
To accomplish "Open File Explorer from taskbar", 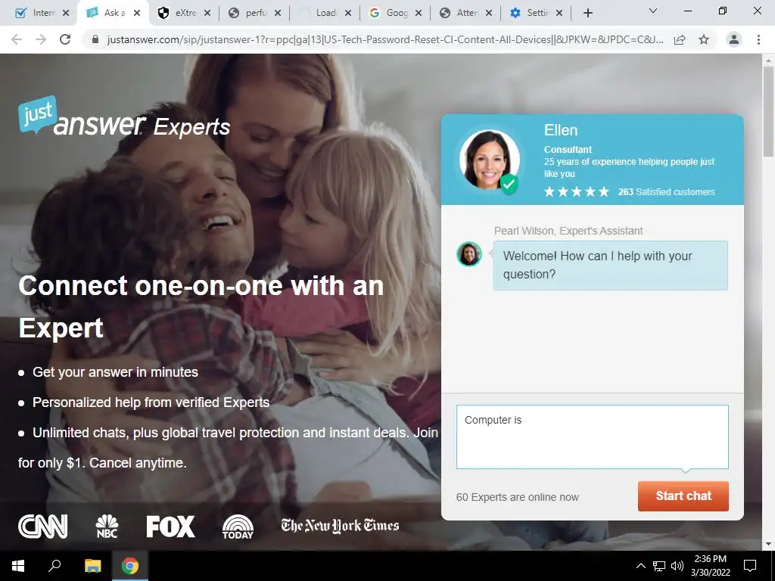I will (92, 566).
